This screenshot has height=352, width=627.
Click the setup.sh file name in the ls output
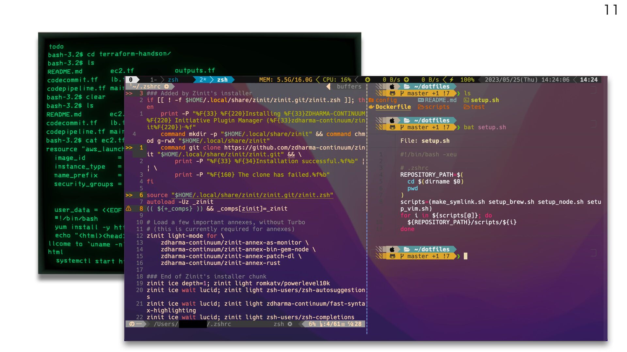point(485,100)
